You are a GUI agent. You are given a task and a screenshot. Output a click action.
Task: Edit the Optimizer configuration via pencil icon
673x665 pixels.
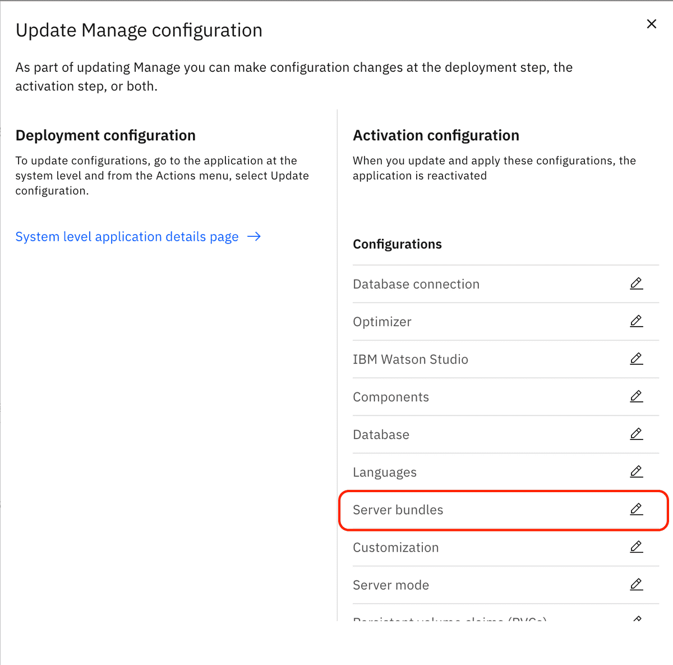click(x=636, y=322)
